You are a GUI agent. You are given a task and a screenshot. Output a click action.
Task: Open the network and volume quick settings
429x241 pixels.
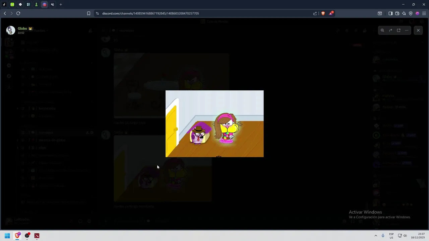[x=402, y=236]
